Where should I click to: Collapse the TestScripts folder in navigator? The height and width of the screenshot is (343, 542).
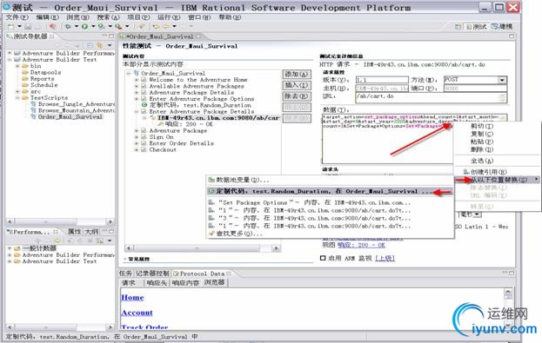coord(17,97)
